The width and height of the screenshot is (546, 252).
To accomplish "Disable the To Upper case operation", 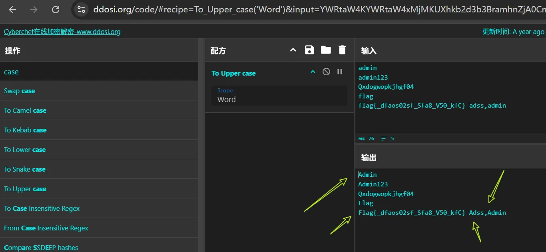I will tap(326, 72).
